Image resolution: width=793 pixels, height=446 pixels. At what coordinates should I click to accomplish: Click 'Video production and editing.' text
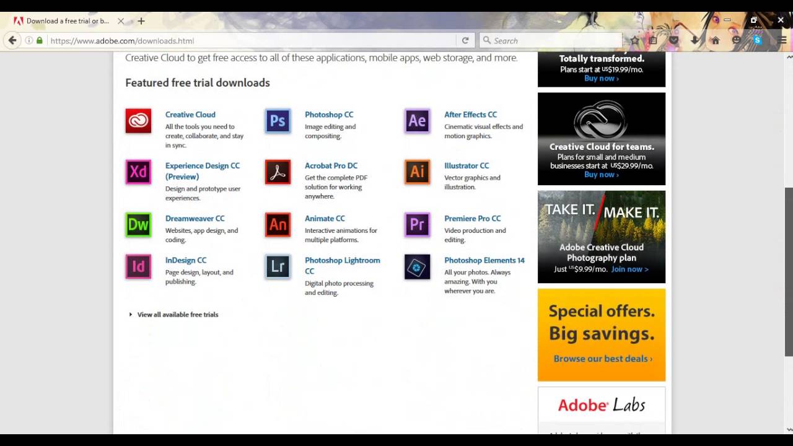(475, 235)
